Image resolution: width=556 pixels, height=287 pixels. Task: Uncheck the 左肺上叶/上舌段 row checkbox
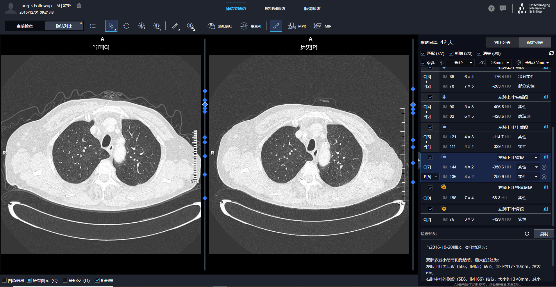click(430, 127)
